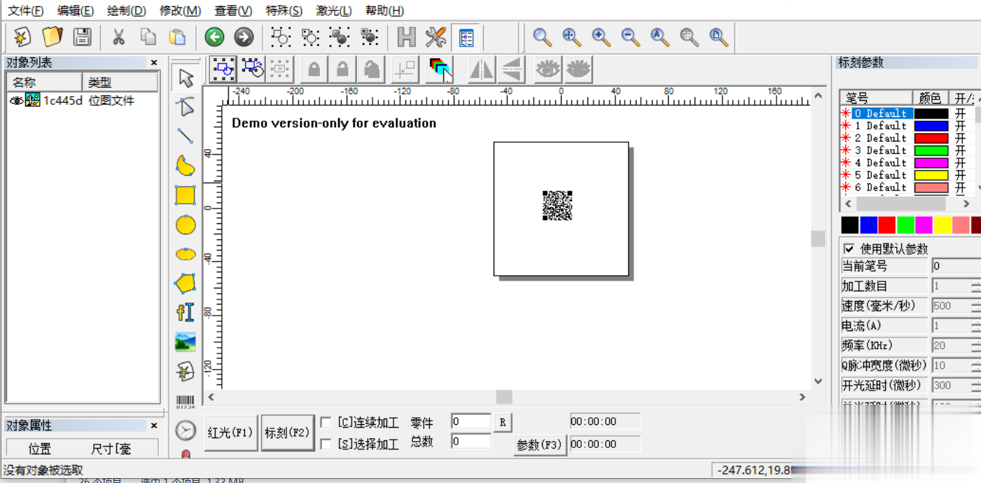981x483 pixels.
Task: Open the 文件(F) menu
Action: click(x=25, y=10)
